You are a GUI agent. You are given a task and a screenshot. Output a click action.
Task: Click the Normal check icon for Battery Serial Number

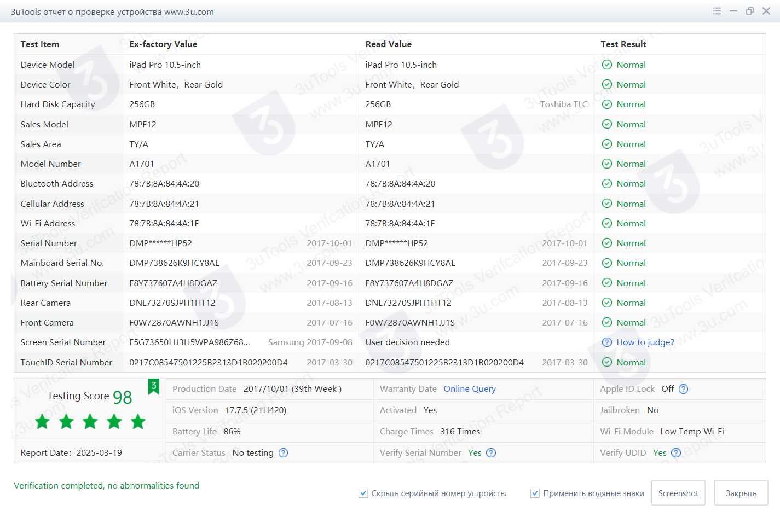coord(607,283)
